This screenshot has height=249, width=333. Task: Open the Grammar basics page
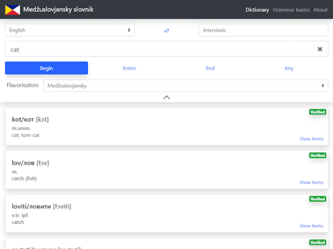[x=291, y=10]
